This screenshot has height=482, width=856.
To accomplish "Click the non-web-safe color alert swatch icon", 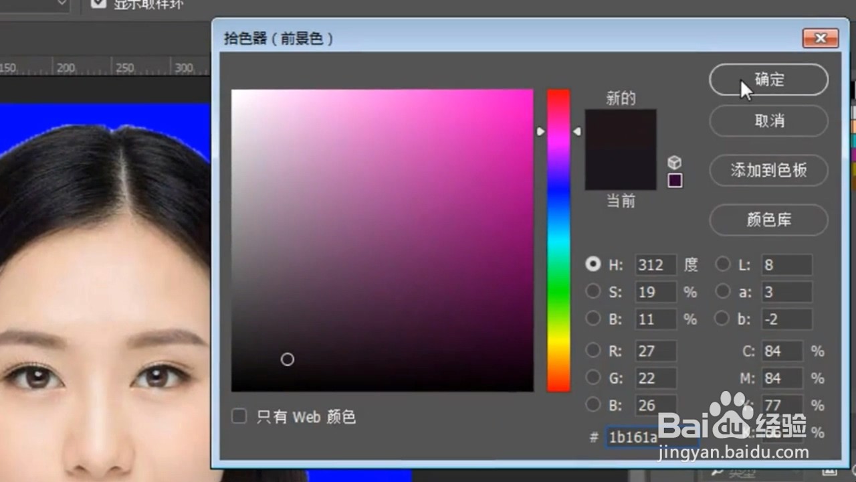I will pyautogui.click(x=674, y=180).
